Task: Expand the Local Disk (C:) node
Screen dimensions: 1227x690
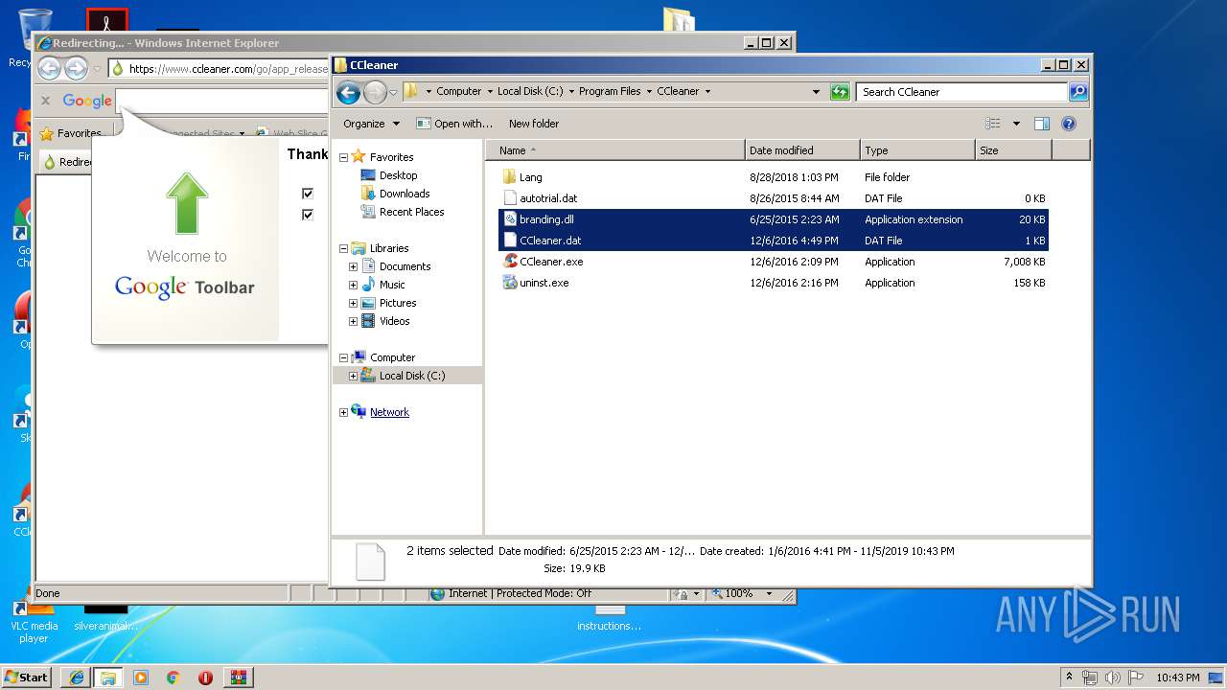Action: pos(353,376)
